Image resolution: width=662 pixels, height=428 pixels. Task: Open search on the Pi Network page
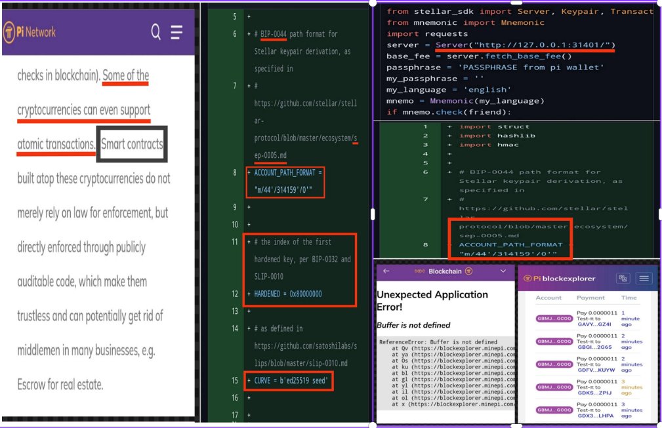[155, 31]
